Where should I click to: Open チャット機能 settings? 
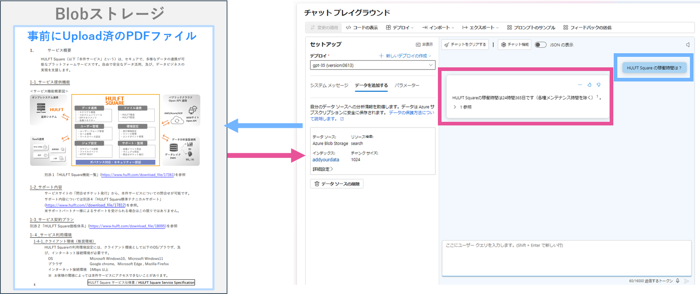[x=515, y=44]
